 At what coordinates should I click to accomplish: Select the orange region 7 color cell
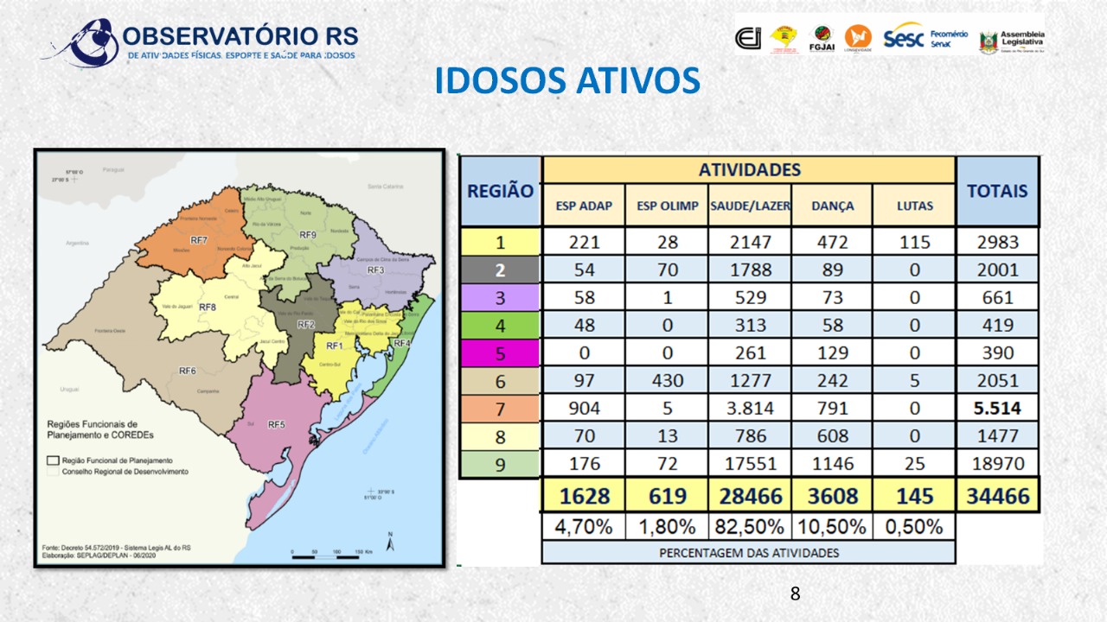tap(499, 408)
